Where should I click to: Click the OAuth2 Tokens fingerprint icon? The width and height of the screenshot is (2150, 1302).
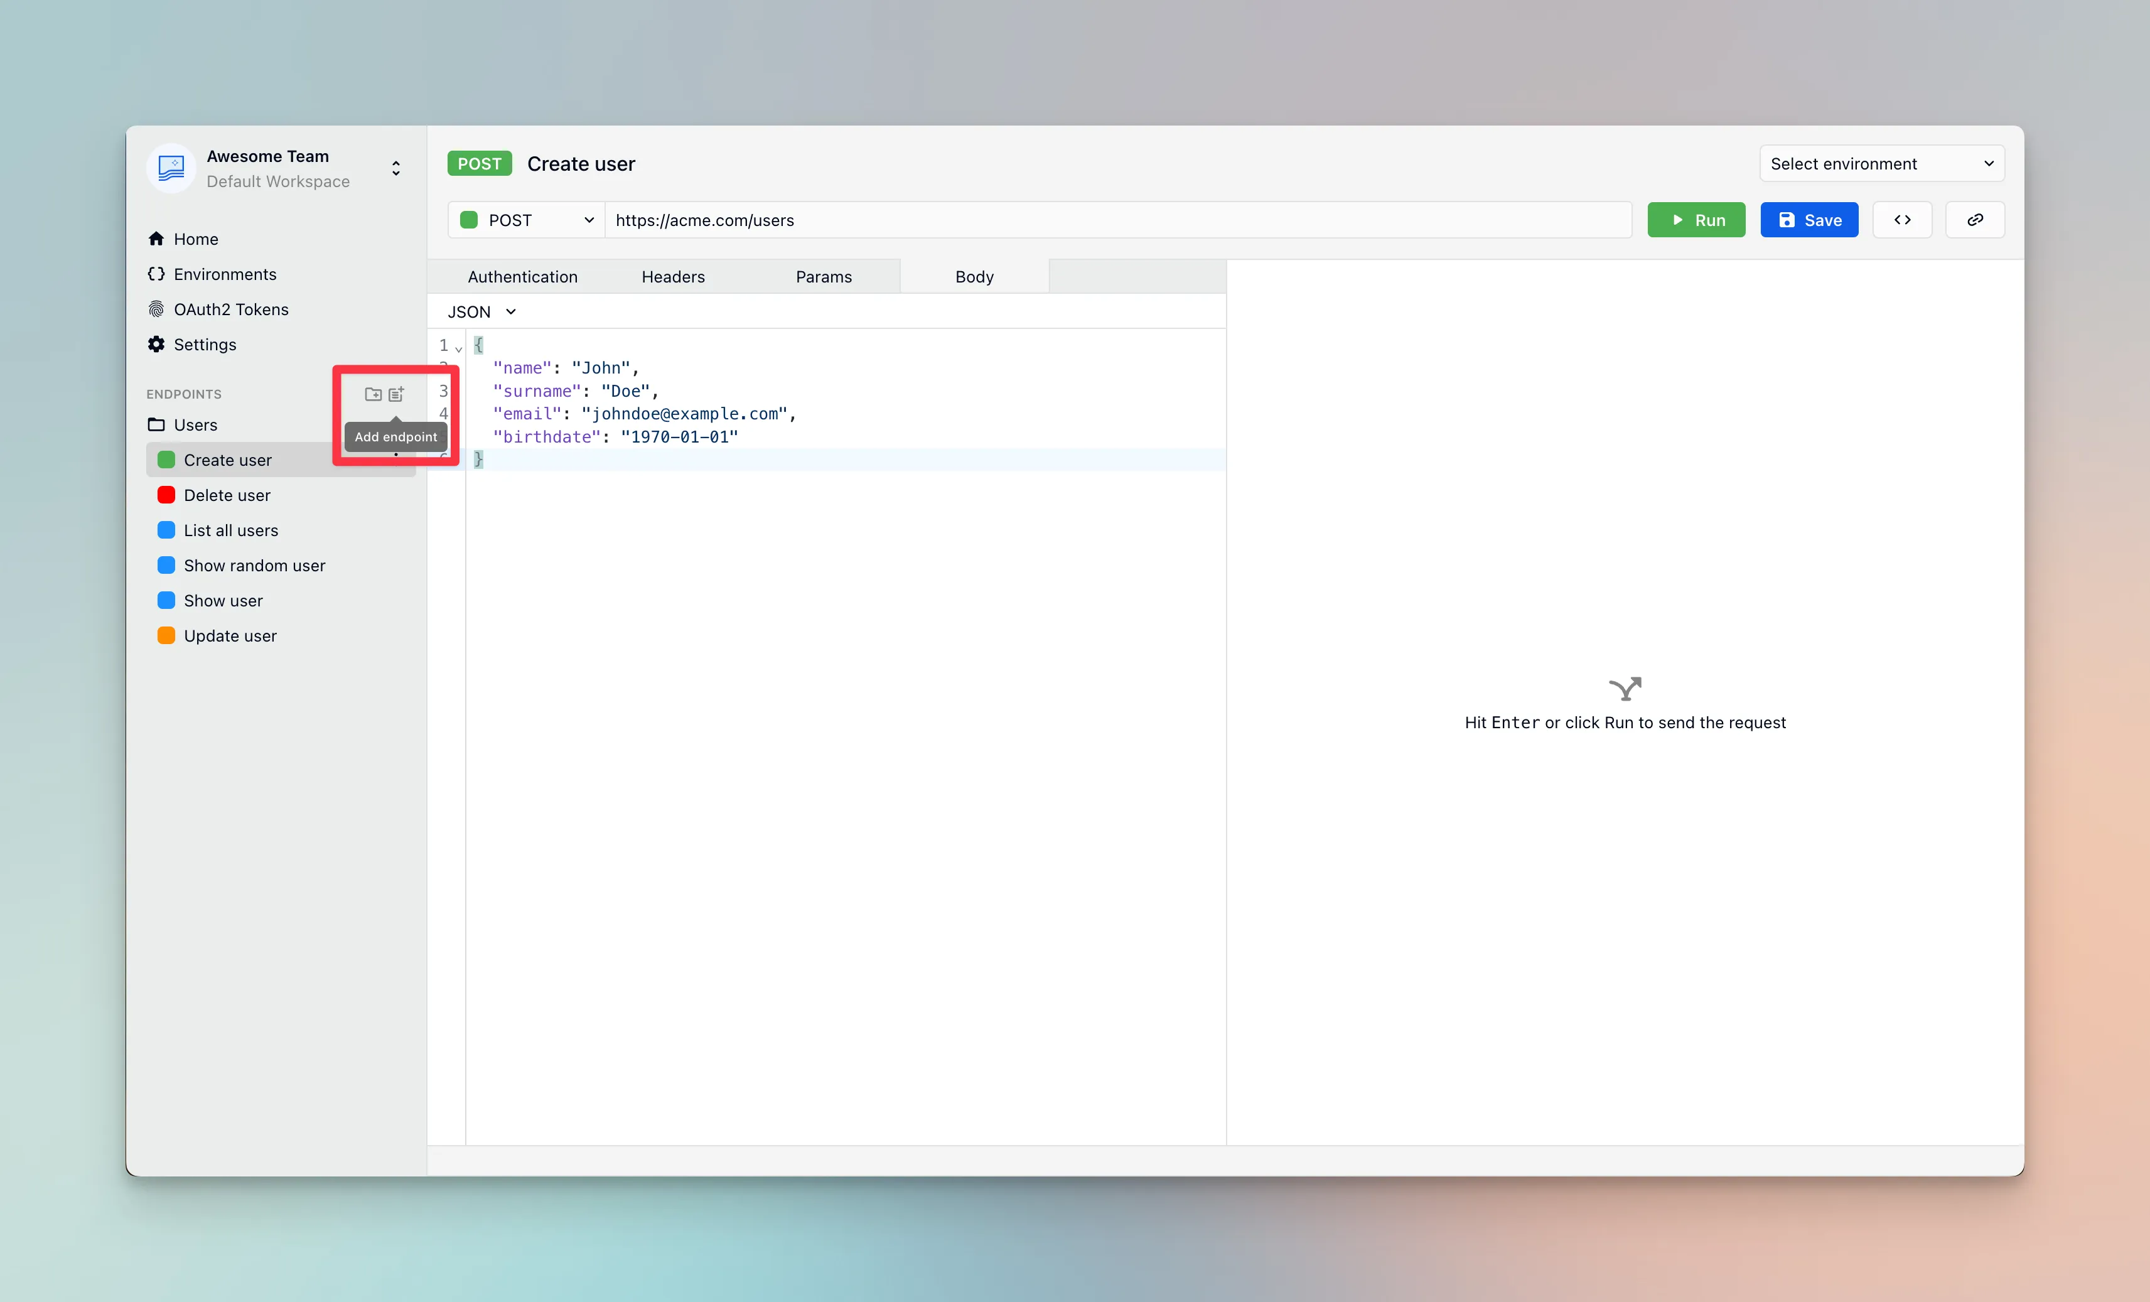156,309
